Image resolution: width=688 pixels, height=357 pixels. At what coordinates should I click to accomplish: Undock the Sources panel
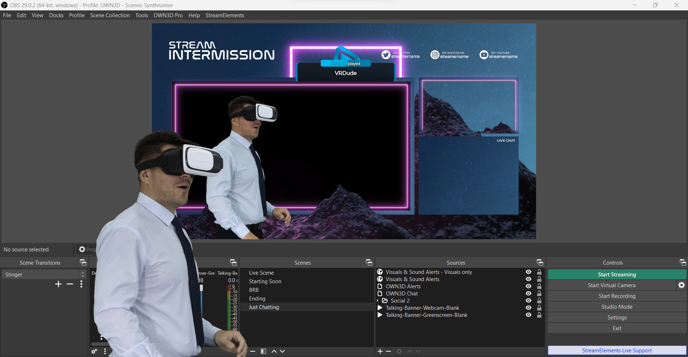(540, 262)
